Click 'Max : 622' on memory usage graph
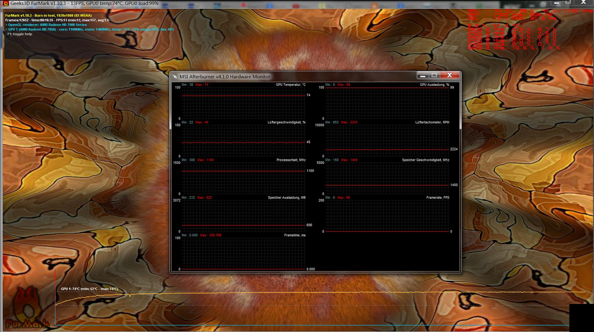This screenshot has width=594, height=332. 205,198
